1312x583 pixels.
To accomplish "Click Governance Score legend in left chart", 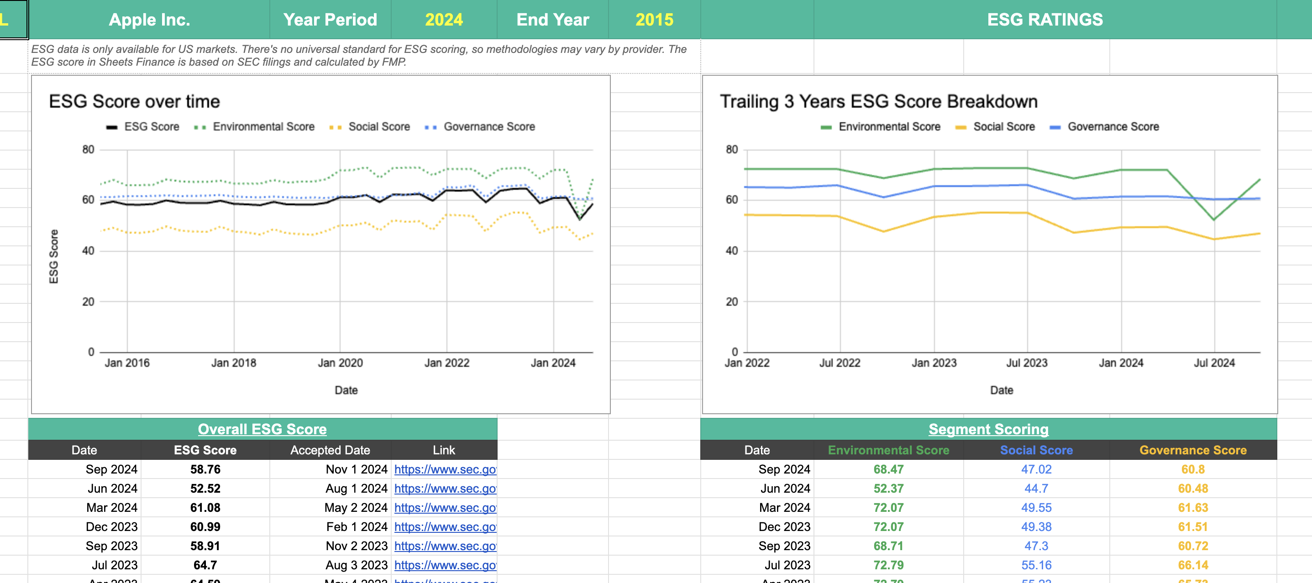I will 480,127.
